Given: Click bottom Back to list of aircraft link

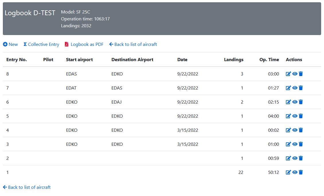Looking at the screenshot, I should point(27,187).
